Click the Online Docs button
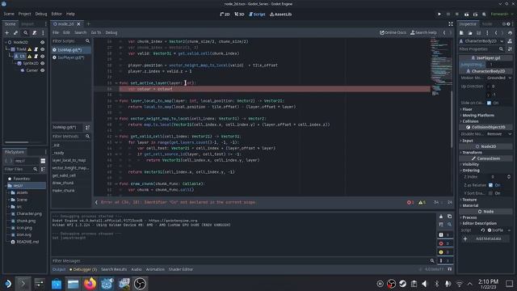 [393, 32]
